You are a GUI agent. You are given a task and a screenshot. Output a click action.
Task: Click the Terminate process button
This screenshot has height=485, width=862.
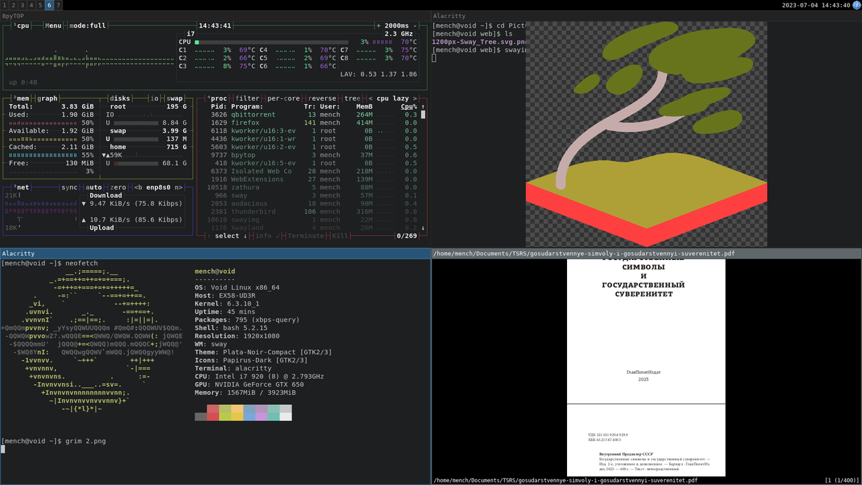306,236
